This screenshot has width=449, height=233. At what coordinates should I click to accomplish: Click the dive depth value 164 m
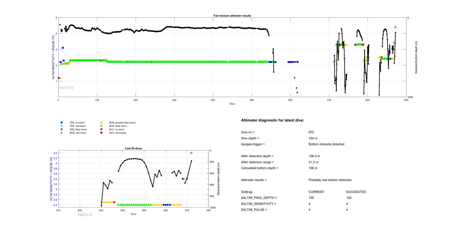click(314, 138)
